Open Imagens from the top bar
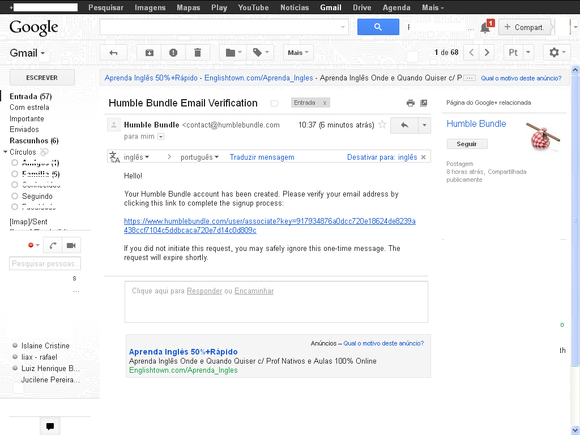Viewport: 580px width, 435px height. coord(150,7)
